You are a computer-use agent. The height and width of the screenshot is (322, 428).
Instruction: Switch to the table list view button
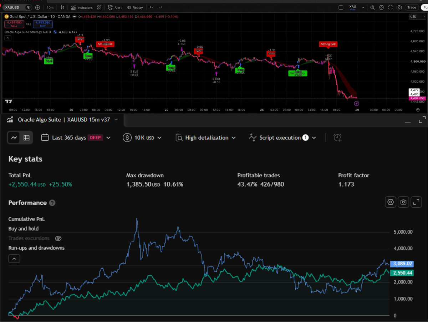[26, 138]
